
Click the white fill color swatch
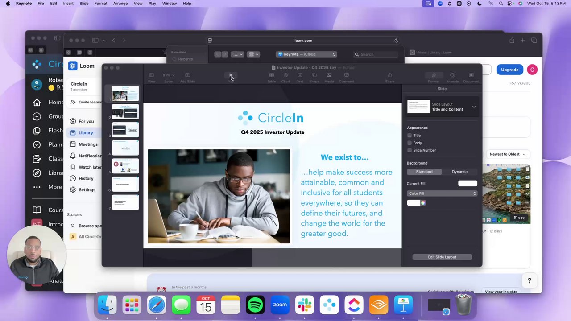[414, 203]
